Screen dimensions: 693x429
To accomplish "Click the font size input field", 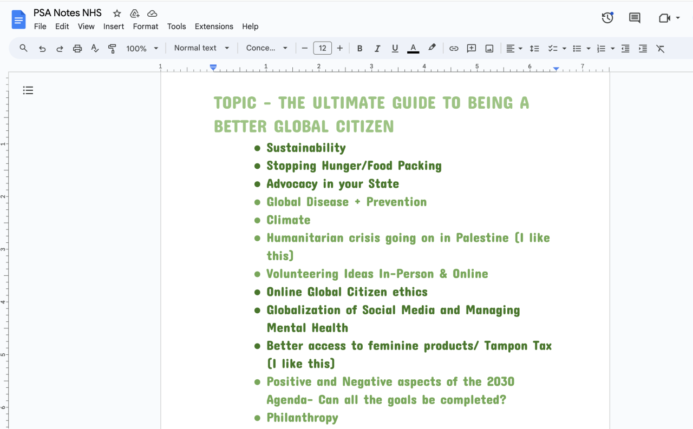I will [322, 48].
